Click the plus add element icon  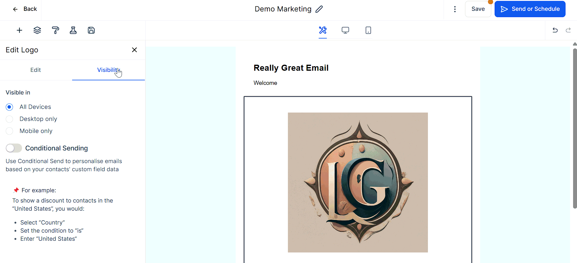click(19, 30)
